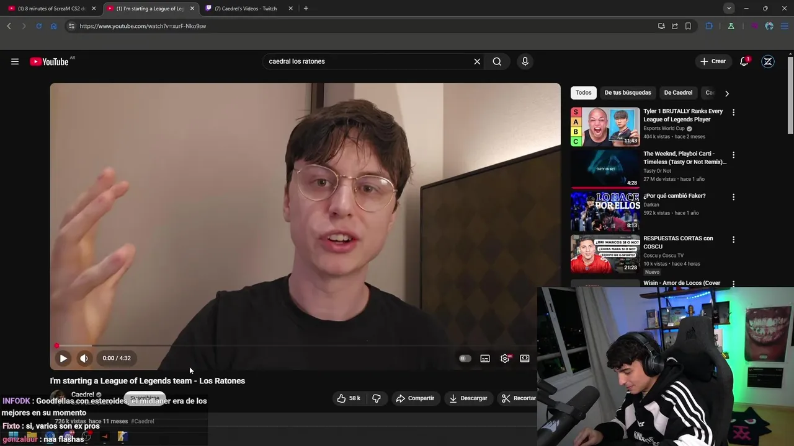Switch to Caedrel's Videos Twitch tab

[247, 9]
